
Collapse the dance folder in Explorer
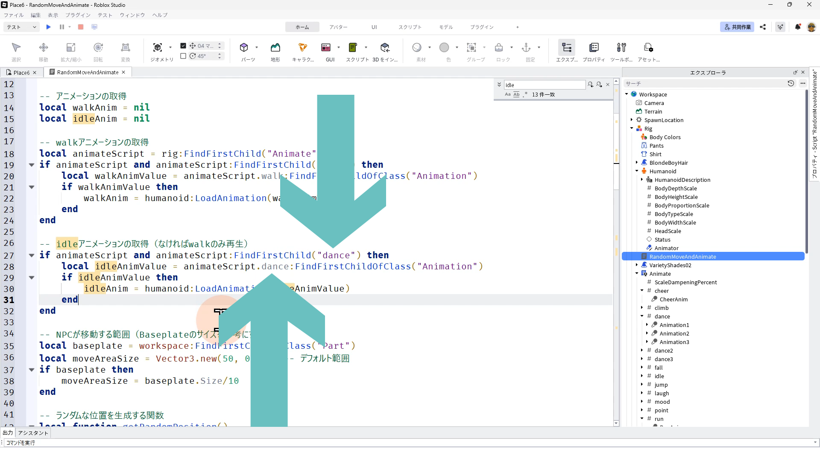[x=642, y=316]
